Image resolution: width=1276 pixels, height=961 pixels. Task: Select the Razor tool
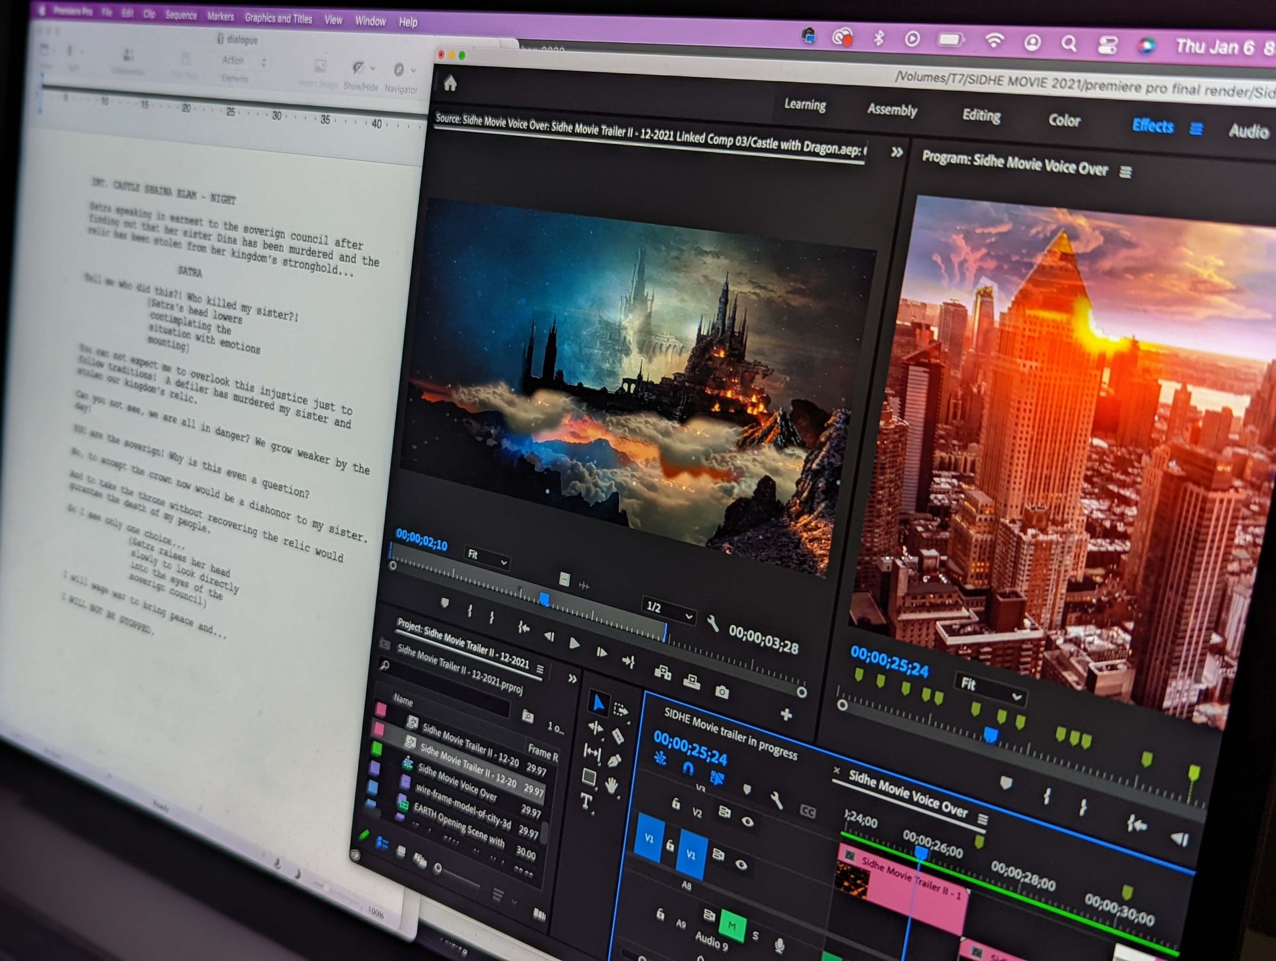point(618,736)
